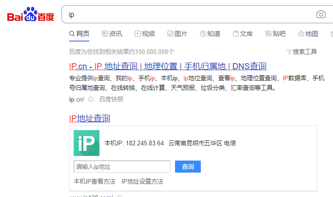The image size is (333, 197).
Task: Expand dropdown arrow beside ip.cn/
Action: [91, 99]
